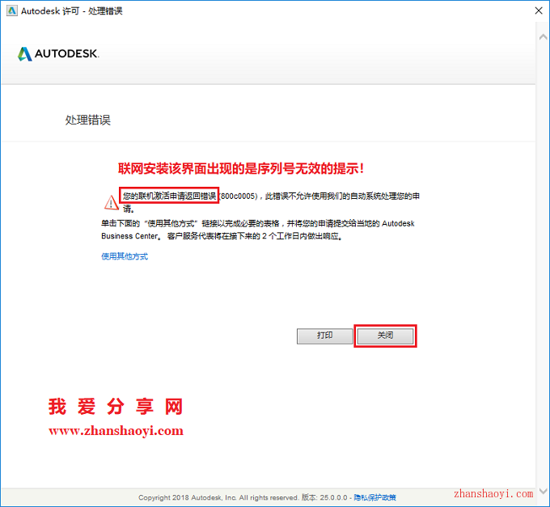550x507 pixels.
Task: Close the Autodesk 许可 window
Action: point(539,11)
